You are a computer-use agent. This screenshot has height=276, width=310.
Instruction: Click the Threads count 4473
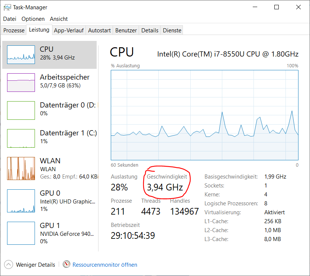151,211
